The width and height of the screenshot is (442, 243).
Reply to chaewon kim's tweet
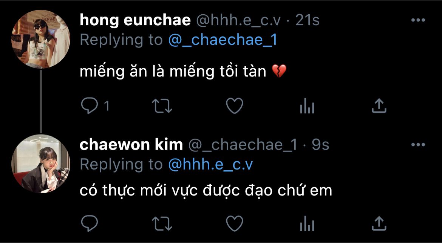90,223
